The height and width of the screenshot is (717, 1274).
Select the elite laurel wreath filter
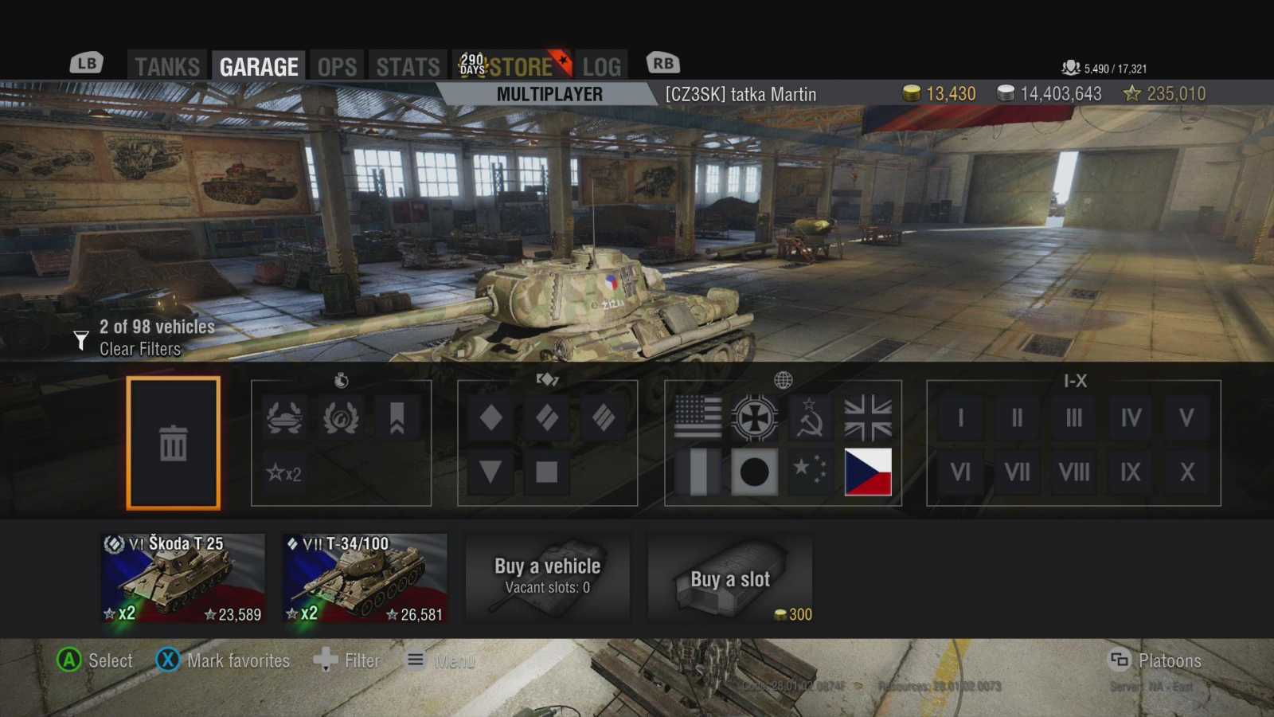341,417
